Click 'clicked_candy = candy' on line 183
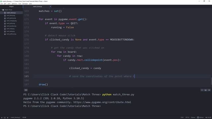Image resolution: width=212 pixels, height=119 pixels. click(x=85, y=68)
